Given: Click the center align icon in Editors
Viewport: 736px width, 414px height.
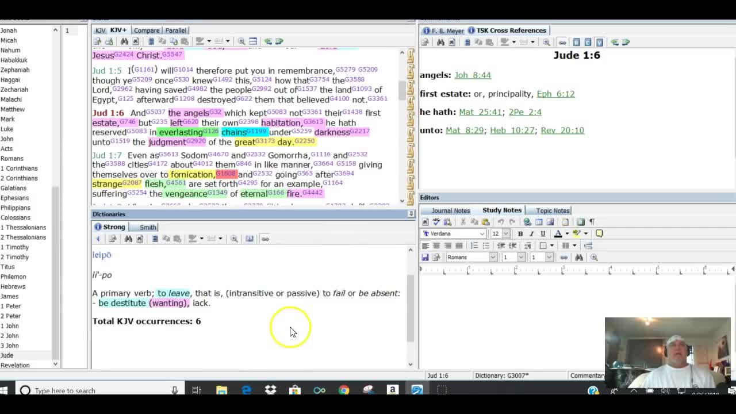Looking at the screenshot, I should click(436, 246).
